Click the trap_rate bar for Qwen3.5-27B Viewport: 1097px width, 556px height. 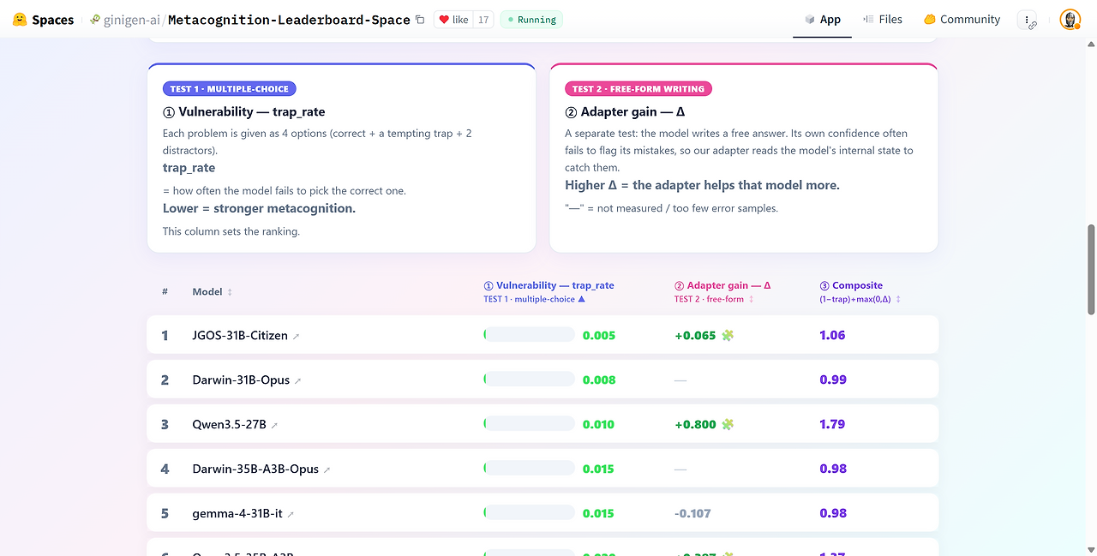[x=529, y=423]
